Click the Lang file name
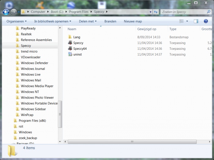Screen dimensions: 214x160 coord(77,37)
